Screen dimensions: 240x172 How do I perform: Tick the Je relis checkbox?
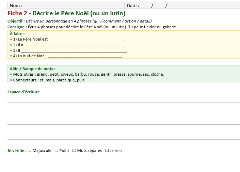click(107, 151)
